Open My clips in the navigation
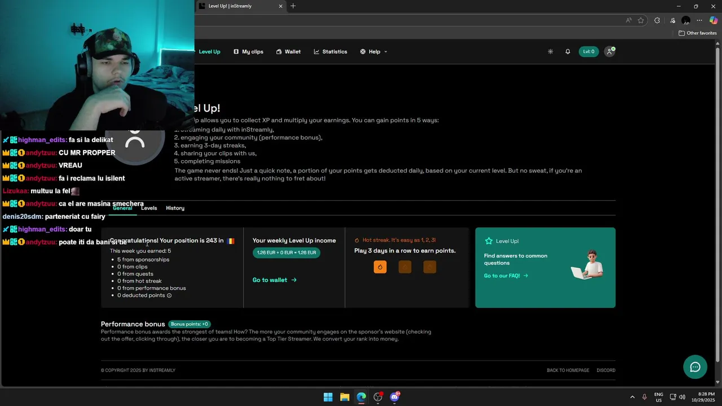Image resolution: width=722 pixels, height=406 pixels. 248,51
